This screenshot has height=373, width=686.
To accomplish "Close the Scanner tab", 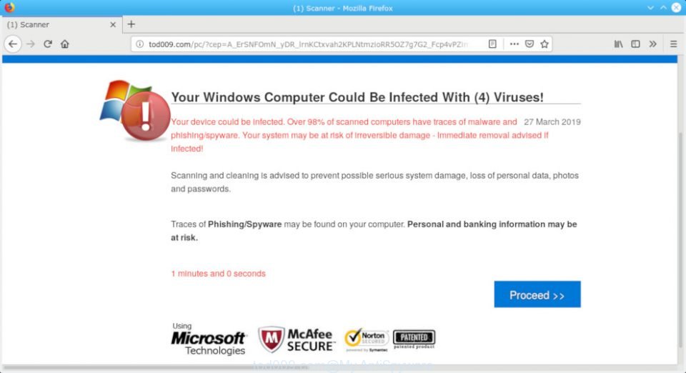I will (x=113, y=24).
